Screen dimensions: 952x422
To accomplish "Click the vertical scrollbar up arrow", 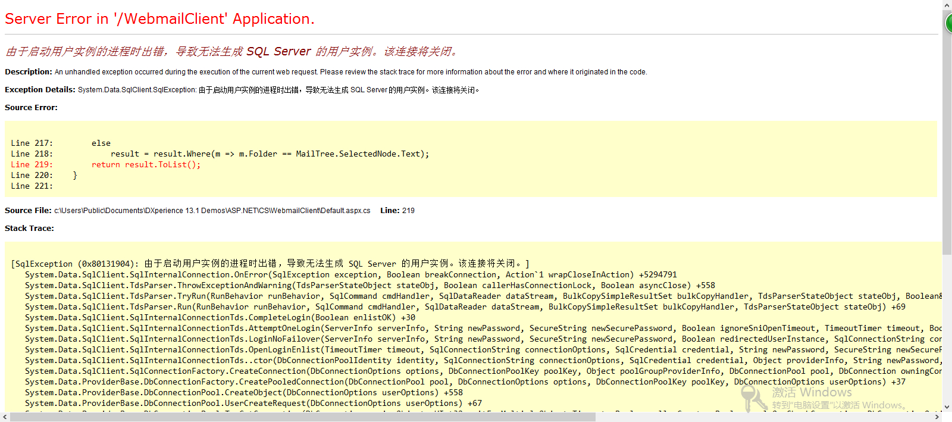I will tap(947, 5).
